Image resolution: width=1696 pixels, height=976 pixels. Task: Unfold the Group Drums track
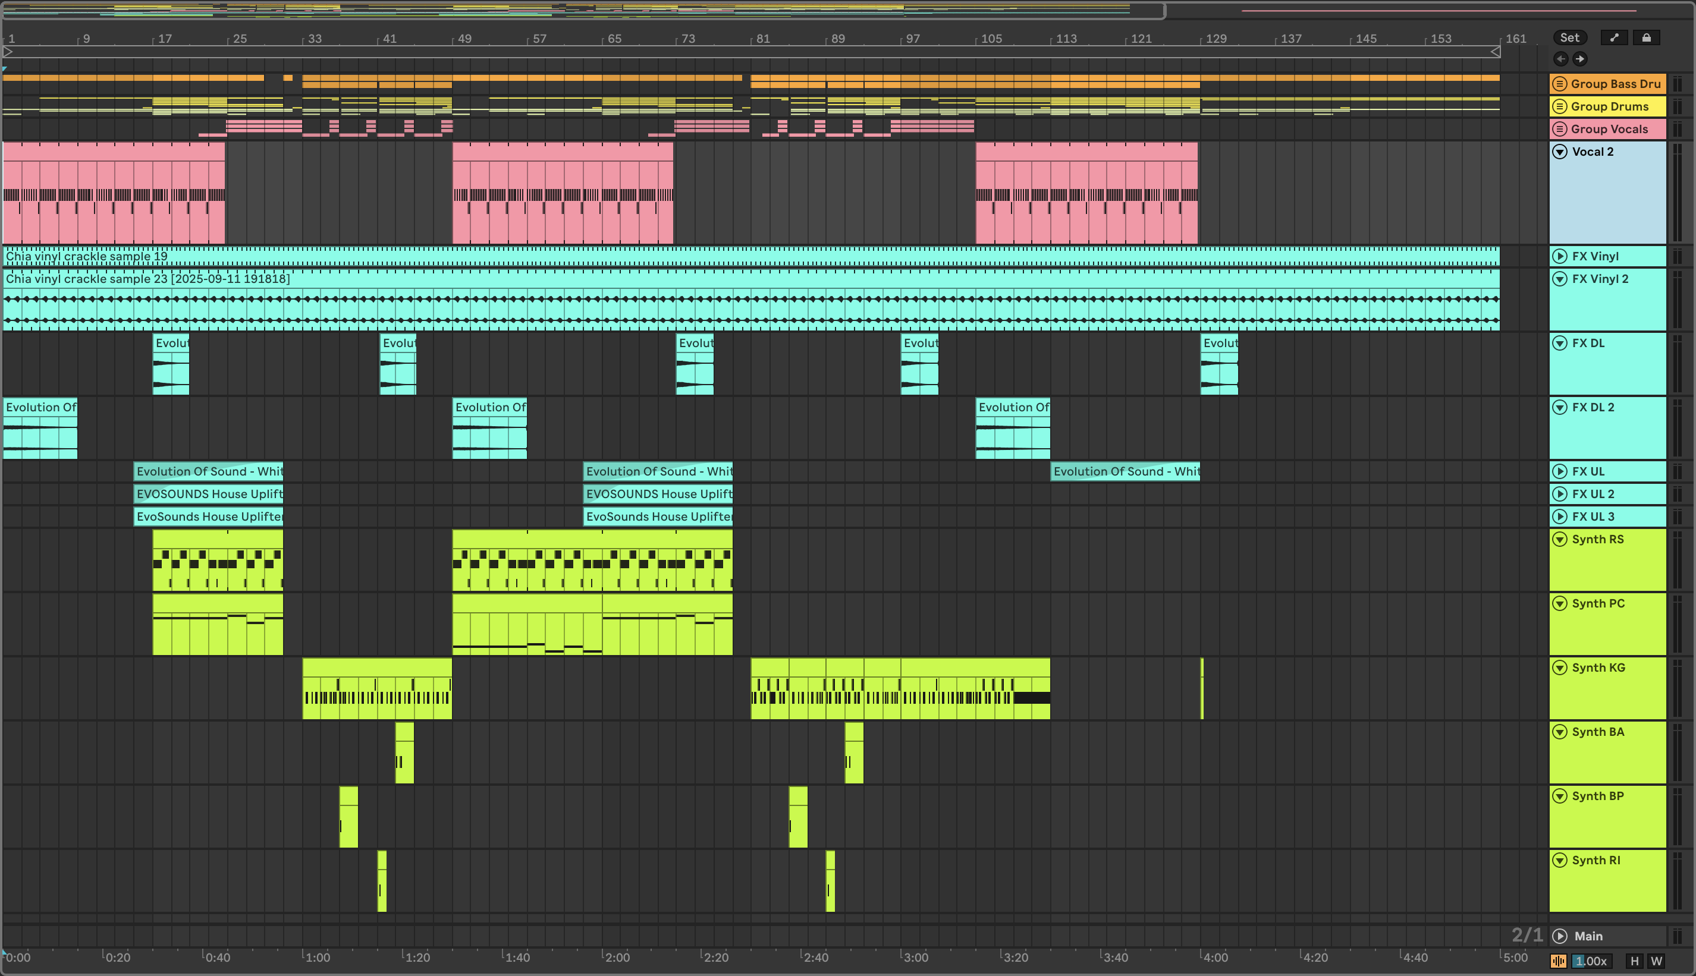[x=1560, y=106]
